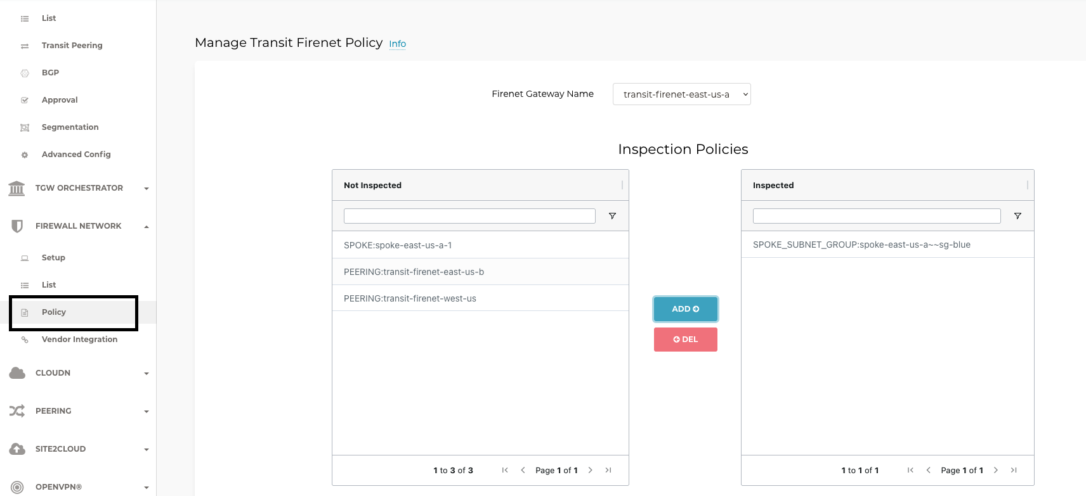The width and height of the screenshot is (1086, 496).
Task: Open the Info link beside the title
Action: (398, 44)
